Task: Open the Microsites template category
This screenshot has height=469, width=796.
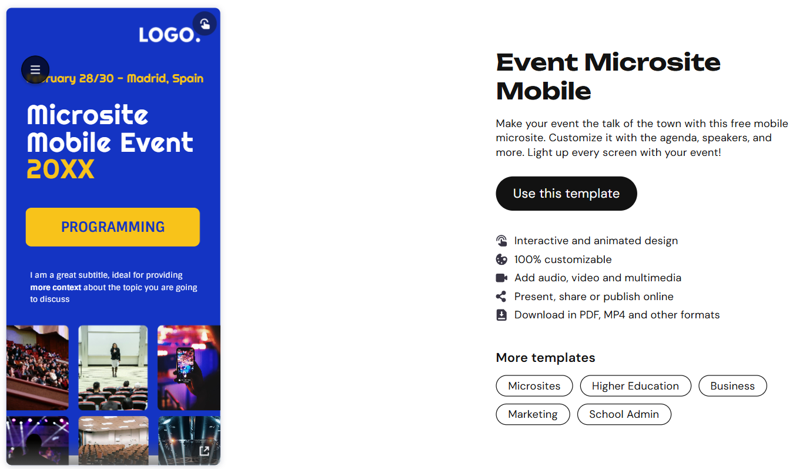Action: [x=534, y=385]
